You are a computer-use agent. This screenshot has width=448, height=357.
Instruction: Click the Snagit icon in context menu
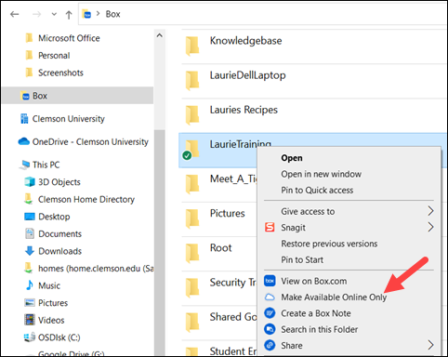pos(270,227)
